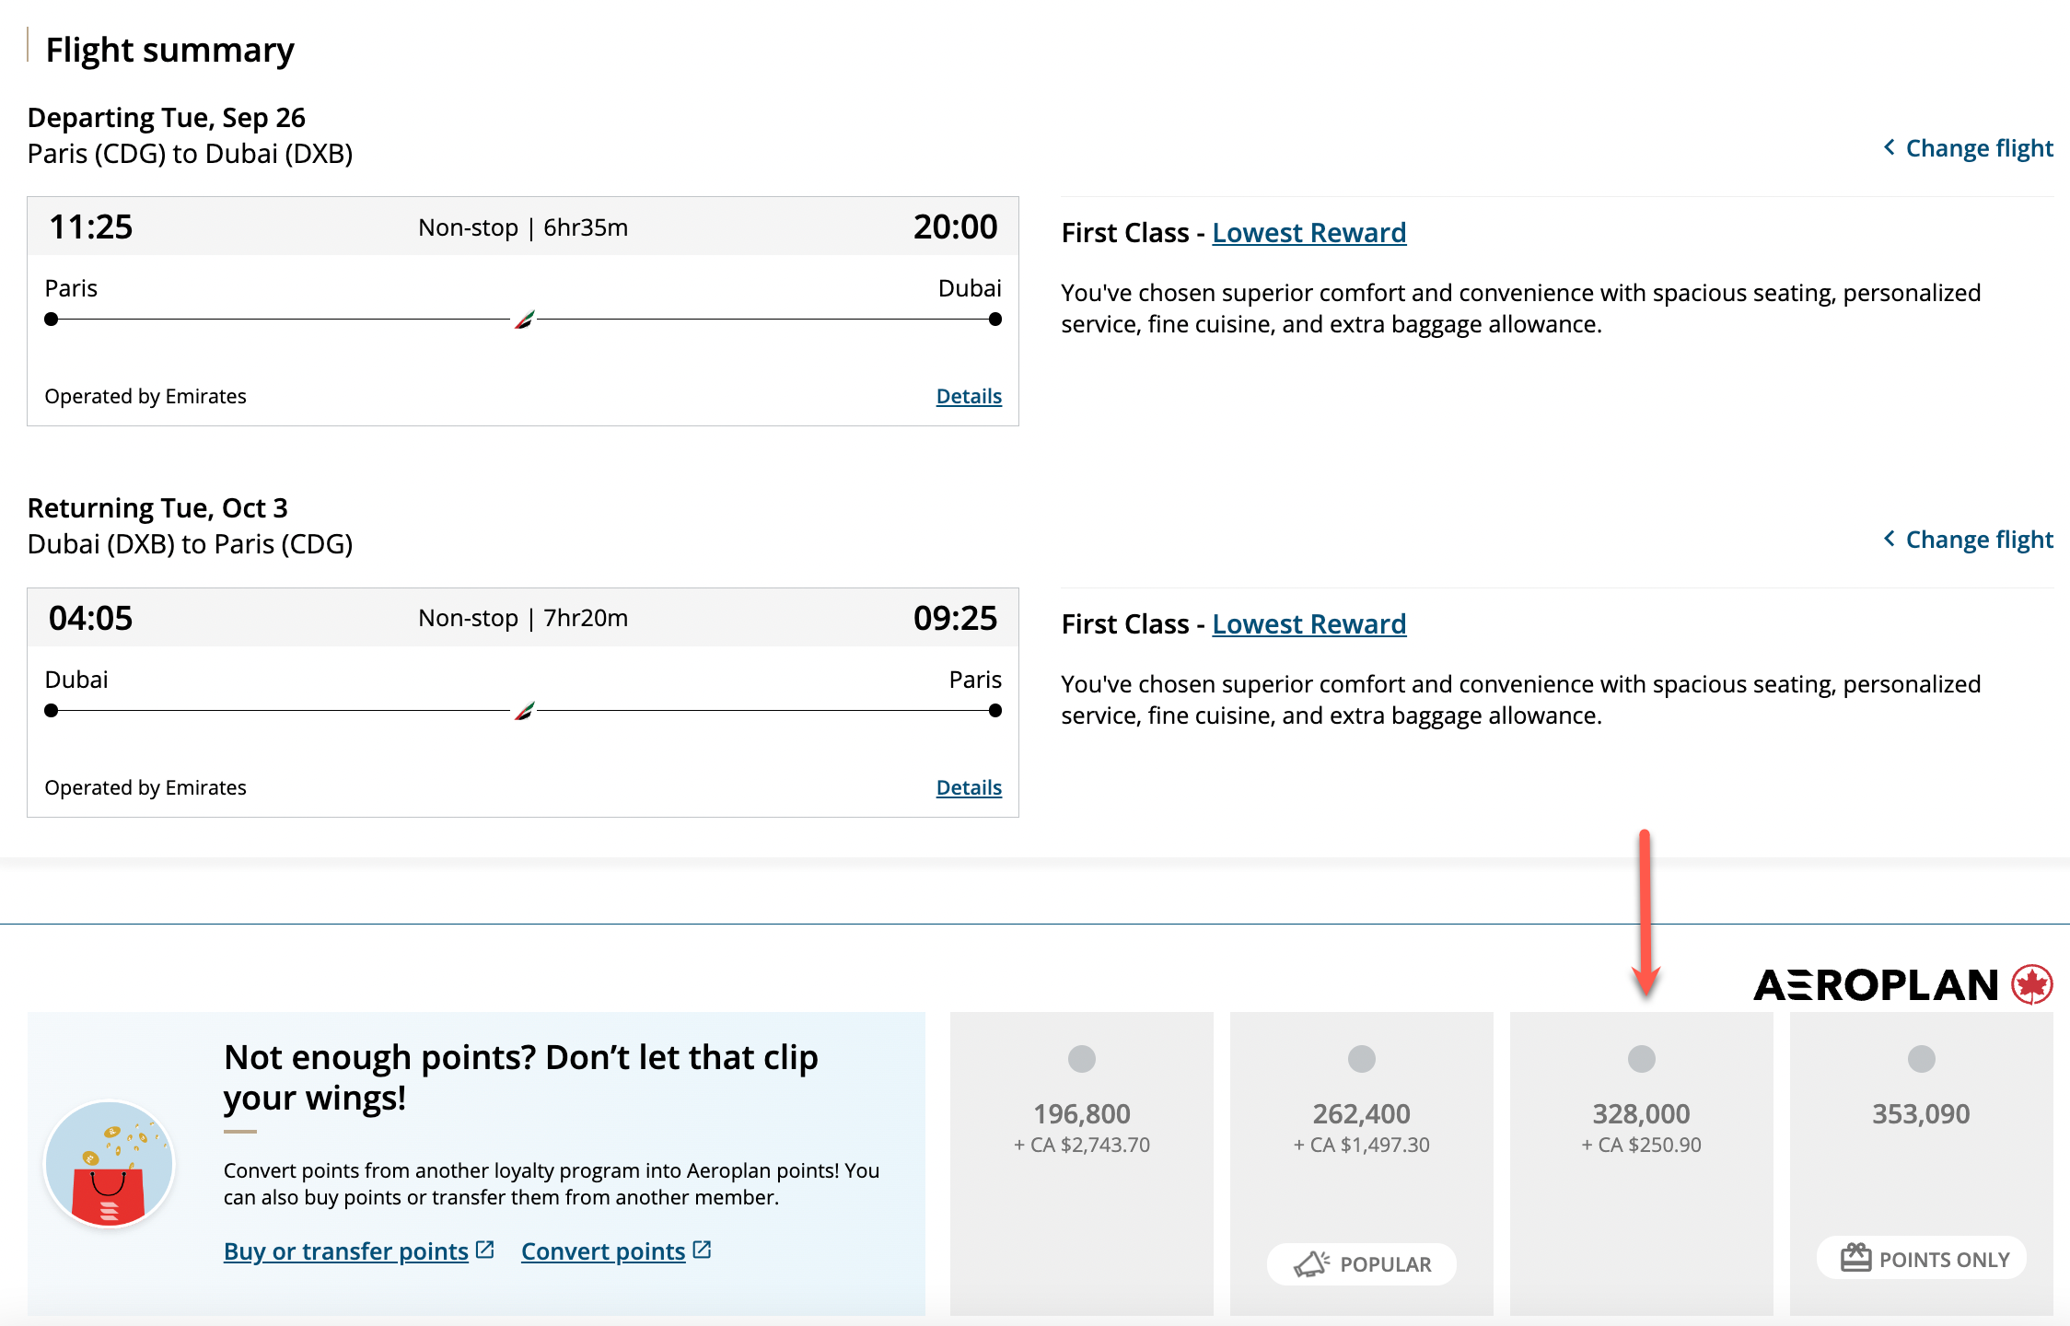
Task: Change the departing Paris to Dubai flight
Action: pos(1969,148)
